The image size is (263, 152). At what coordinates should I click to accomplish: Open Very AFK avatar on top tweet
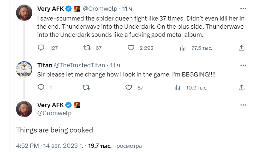tap(24, 13)
